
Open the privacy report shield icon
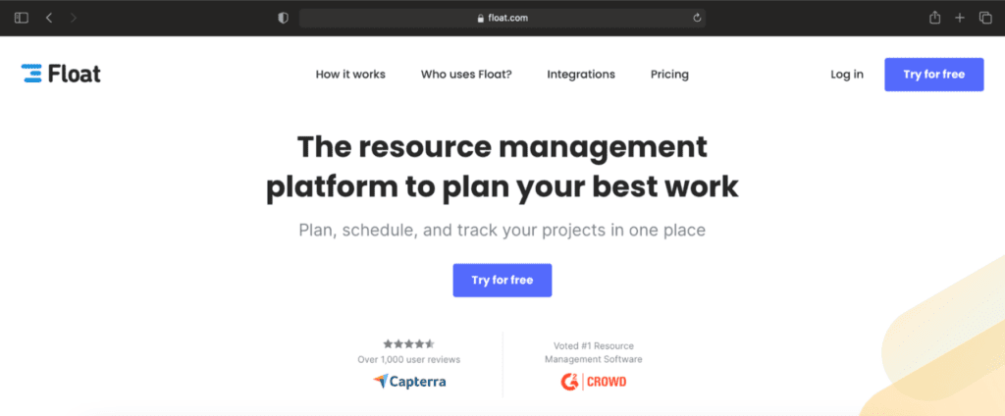(x=283, y=18)
